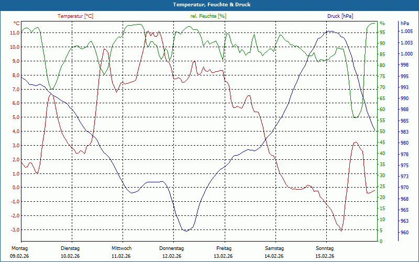Viewport: 419px width, 262px height.
Task: Click the 'hPa' unit label on right axis
Action: (x=405, y=24)
